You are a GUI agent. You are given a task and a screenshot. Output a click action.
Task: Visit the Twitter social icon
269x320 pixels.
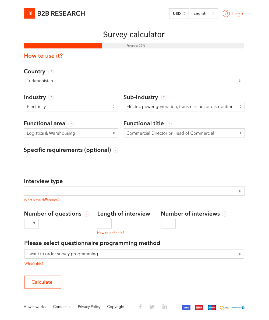152,307
